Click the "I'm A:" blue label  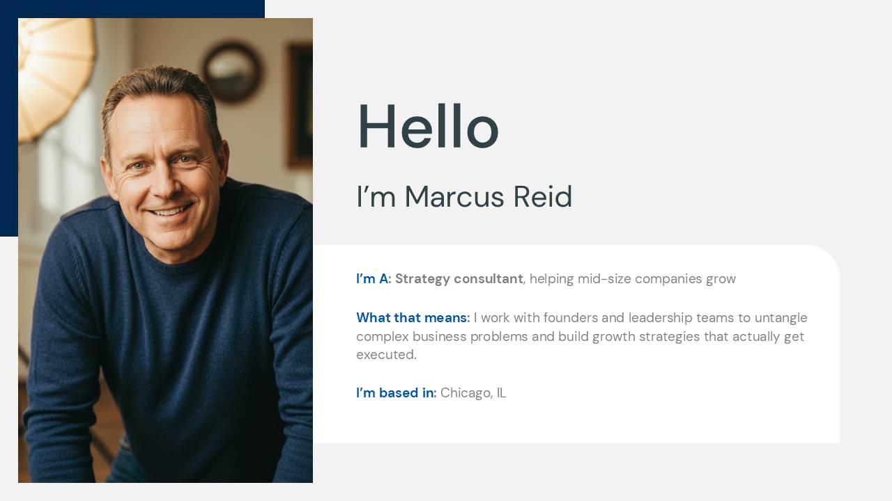374,279
